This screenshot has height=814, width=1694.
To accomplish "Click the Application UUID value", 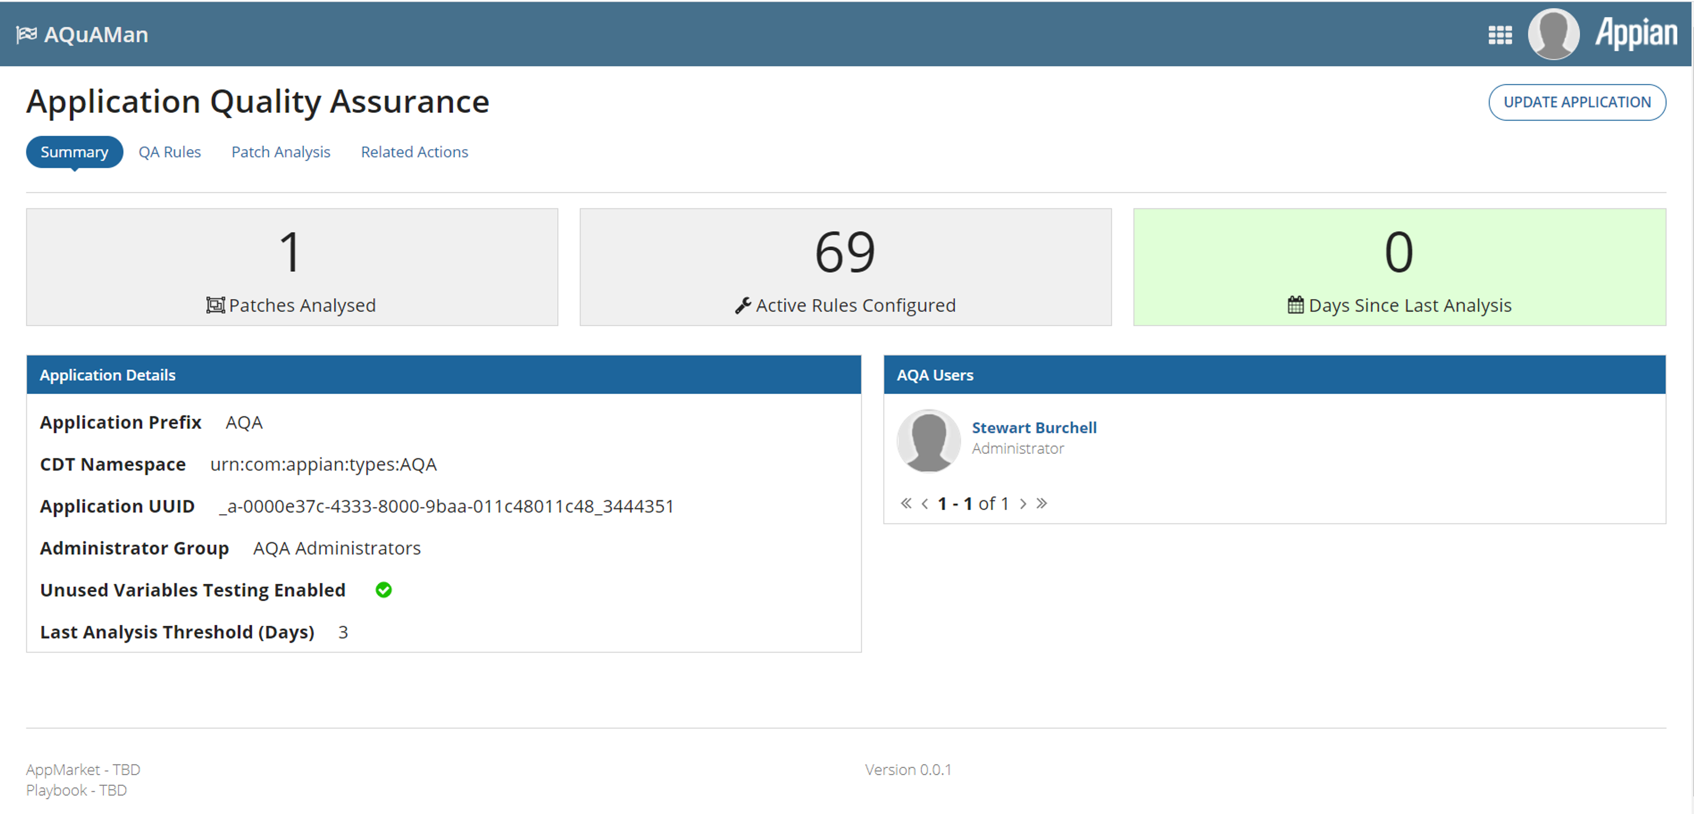I will tap(447, 506).
